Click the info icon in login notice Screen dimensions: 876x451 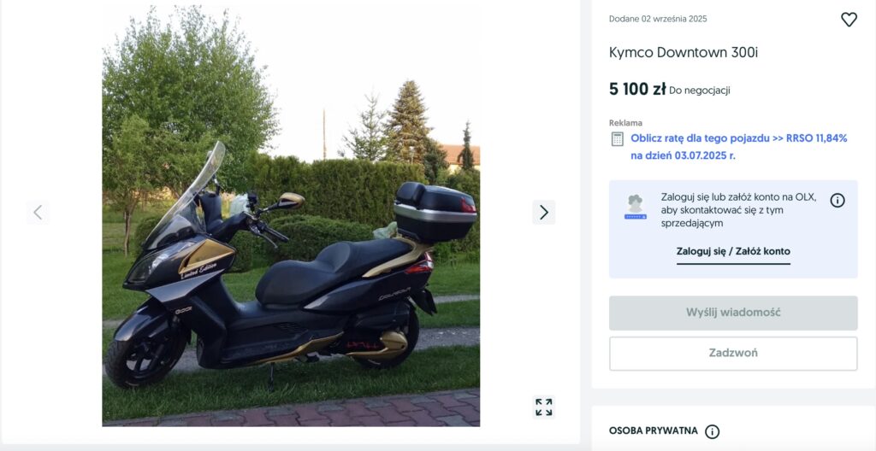pyautogui.click(x=837, y=201)
